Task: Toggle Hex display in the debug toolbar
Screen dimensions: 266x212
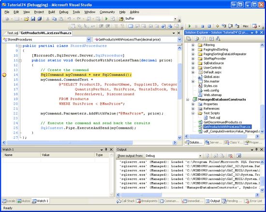Action: coord(246,26)
